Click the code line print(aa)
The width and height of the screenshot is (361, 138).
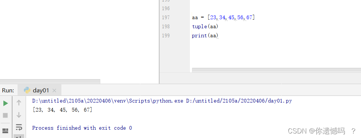(x=205, y=36)
